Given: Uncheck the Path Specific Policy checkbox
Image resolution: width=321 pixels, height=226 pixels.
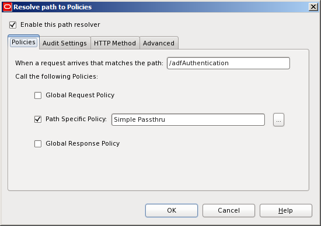Looking at the screenshot, I should 38,119.
